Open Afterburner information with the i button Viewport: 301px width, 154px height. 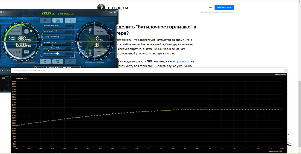[x=70, y=20]
